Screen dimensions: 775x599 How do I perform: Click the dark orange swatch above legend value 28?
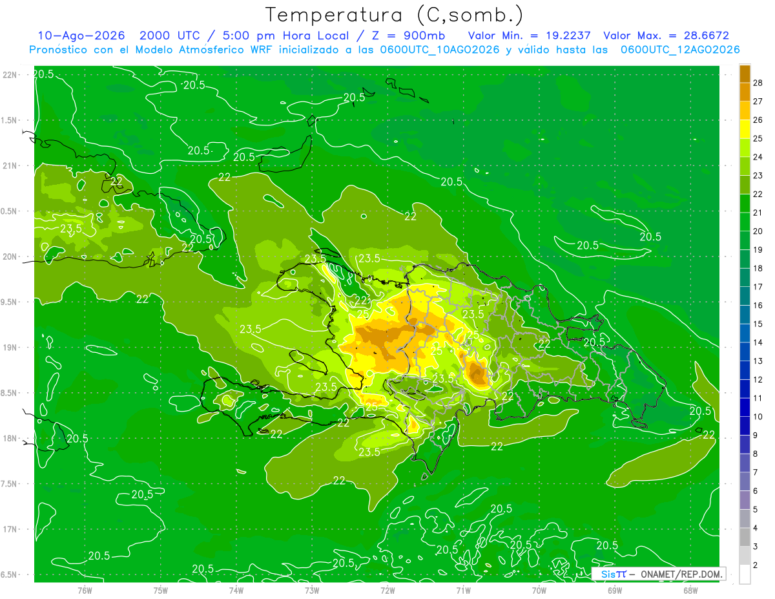click(745, 74)
